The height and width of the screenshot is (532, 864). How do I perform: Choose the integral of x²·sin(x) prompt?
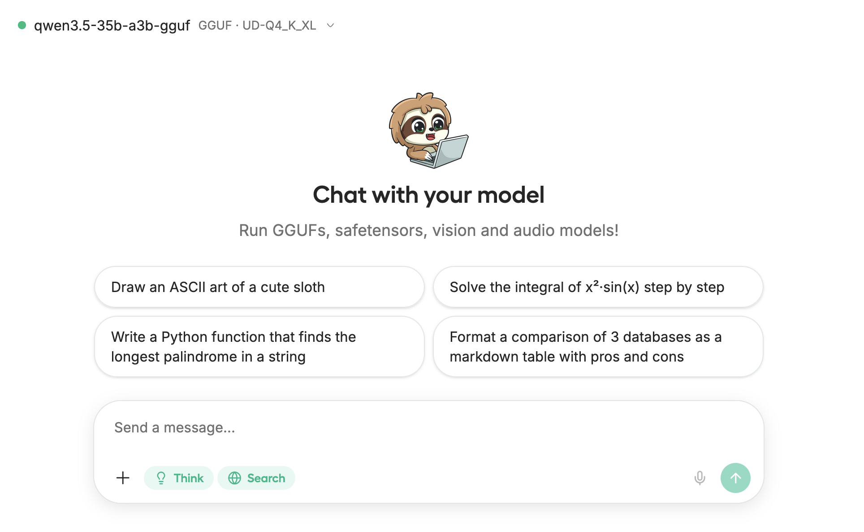[598, 287]
